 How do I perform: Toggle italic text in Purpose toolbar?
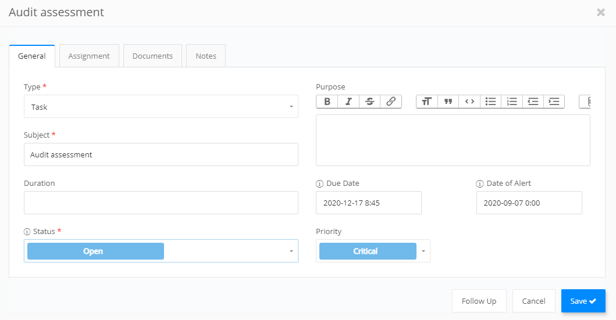pyautogui.click(x=348, y=102)
